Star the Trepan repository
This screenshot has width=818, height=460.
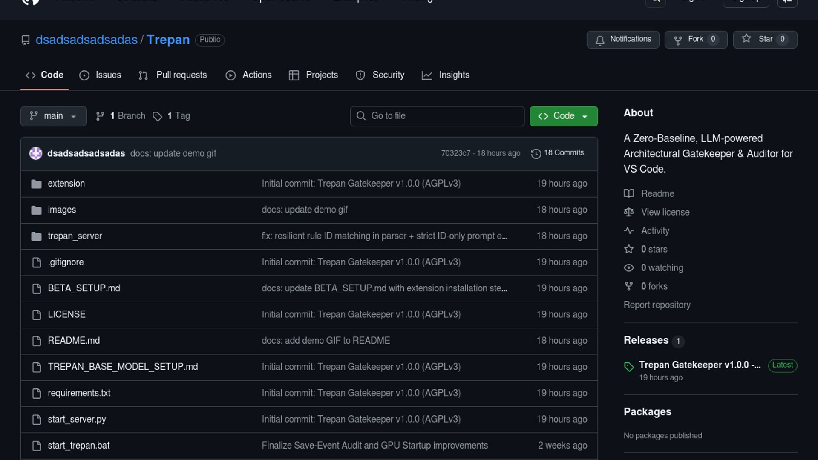(x=764, y=39)
